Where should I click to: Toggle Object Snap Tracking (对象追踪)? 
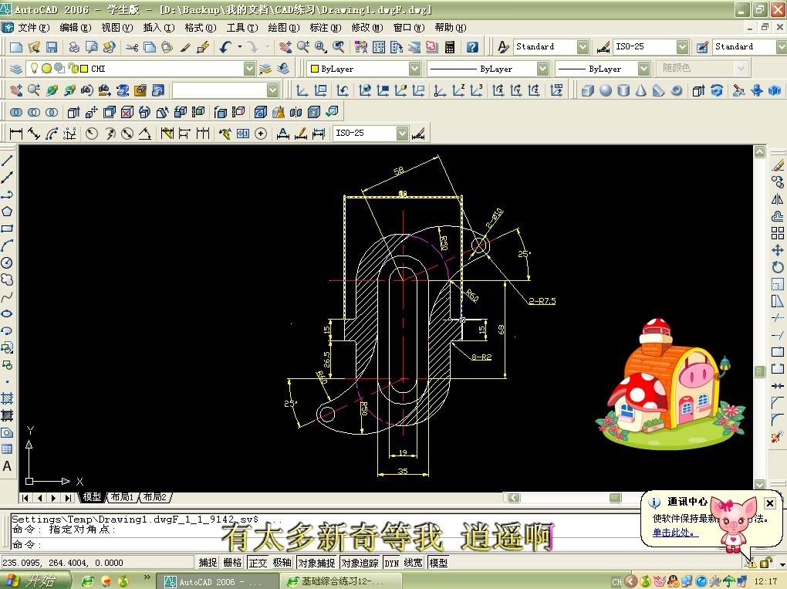(x=360, y=563)
